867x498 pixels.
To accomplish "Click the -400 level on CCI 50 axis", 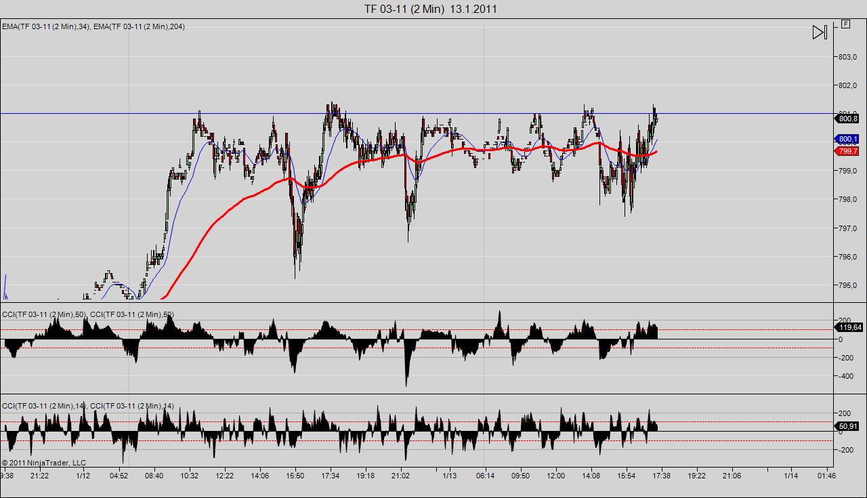I will point(845,377).
